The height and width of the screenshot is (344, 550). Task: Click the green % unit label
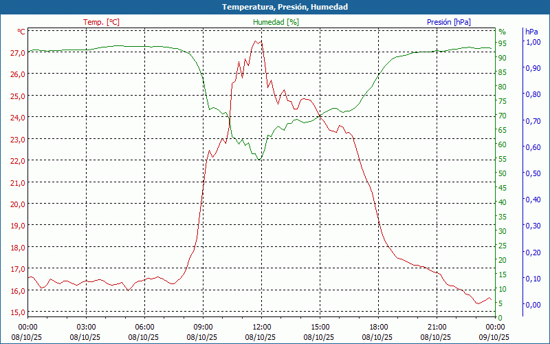(502, 32)
